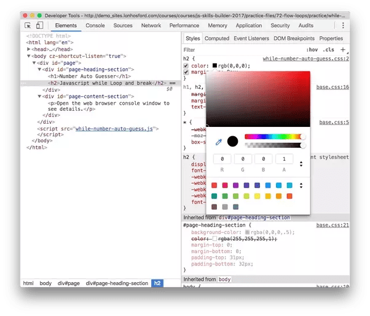Open the DOM Breakpoints tab
Viewport: 370px width, 316px height.
pyautogui.click(x=294, y=38)
